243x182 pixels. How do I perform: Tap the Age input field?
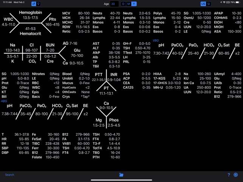tap(114, 4)
